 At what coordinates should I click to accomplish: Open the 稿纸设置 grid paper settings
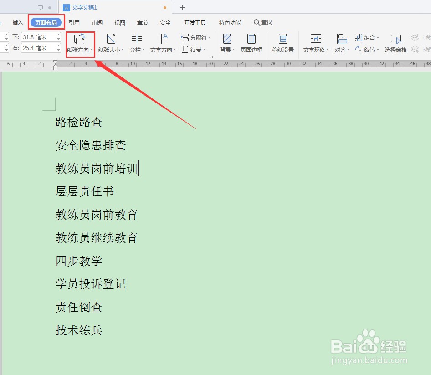click(282, 43)
